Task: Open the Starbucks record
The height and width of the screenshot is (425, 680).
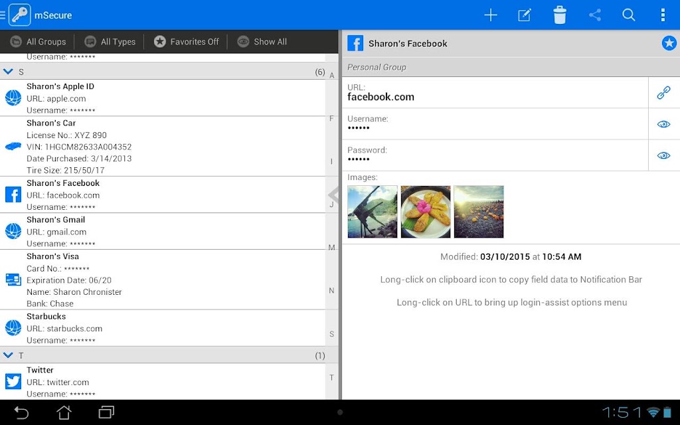Action: tap(163, 328)
